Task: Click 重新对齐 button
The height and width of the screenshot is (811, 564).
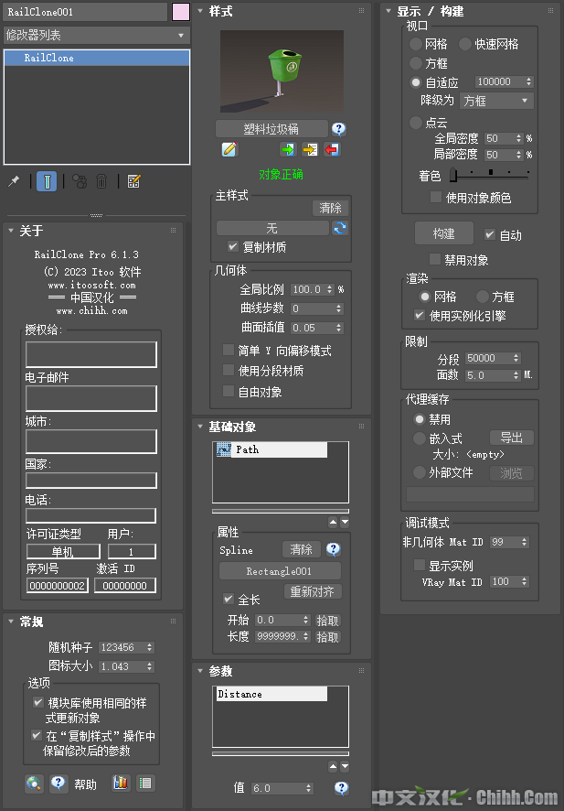Action: click(x=313, y=591)
